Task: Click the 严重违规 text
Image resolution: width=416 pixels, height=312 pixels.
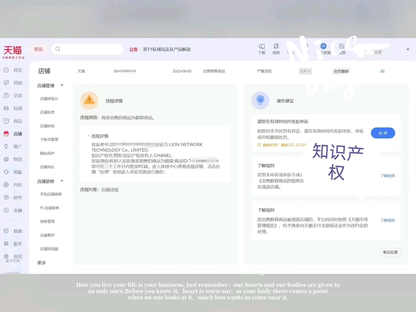Action: [x=264, y=71]
